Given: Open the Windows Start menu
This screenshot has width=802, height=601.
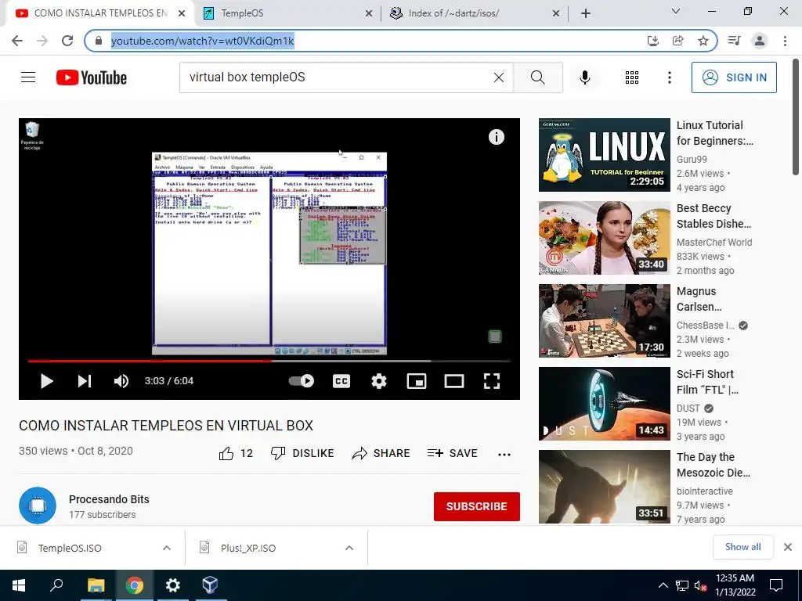Looking at the screenshot, I should coord(19,585).
